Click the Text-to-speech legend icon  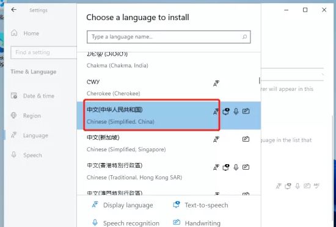coord(177,205)
